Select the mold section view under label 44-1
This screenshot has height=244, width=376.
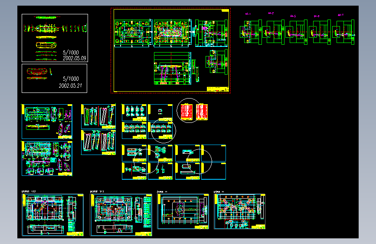pyautogui.click(x=251, y=32)
